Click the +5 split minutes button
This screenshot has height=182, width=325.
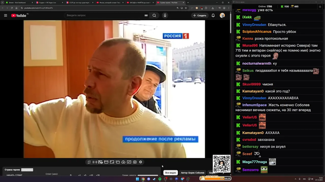pos(85,175)
